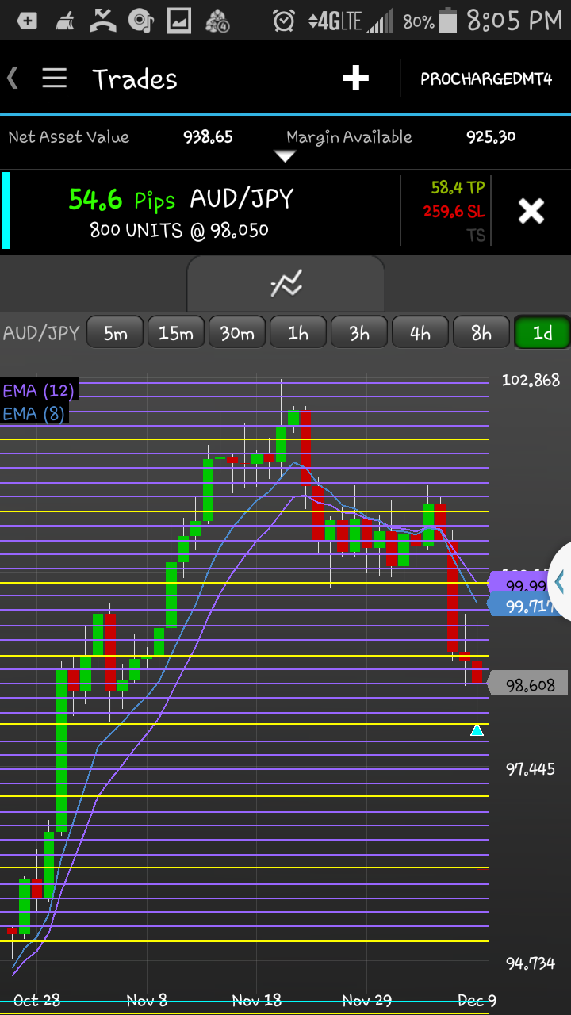Expand the account summary arrow
Screen dimensions: 571x1015
pyautogui.click(x=285, y=156)
